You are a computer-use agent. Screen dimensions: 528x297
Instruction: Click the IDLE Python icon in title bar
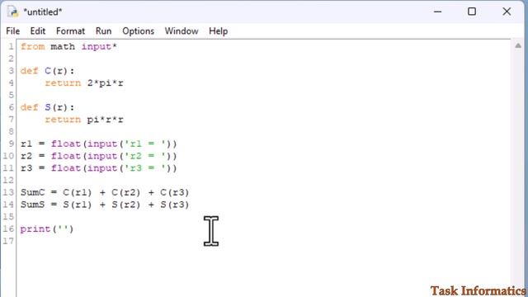click(x=13, y=12)
